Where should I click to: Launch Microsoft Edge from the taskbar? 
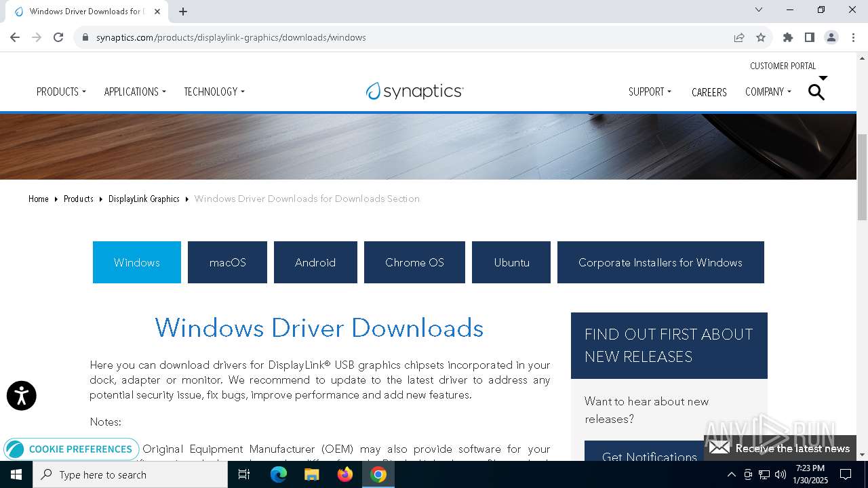(279, 474)
